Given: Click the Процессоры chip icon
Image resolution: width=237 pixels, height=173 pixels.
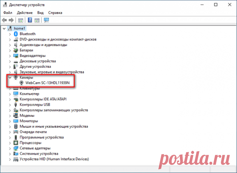Looking at the screenshot, I should 16,143.
